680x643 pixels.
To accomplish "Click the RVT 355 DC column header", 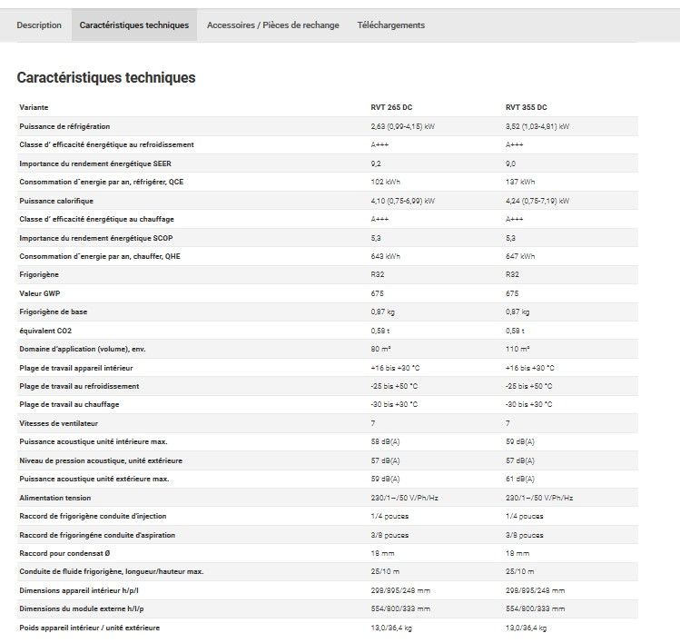I will point(526,108).
